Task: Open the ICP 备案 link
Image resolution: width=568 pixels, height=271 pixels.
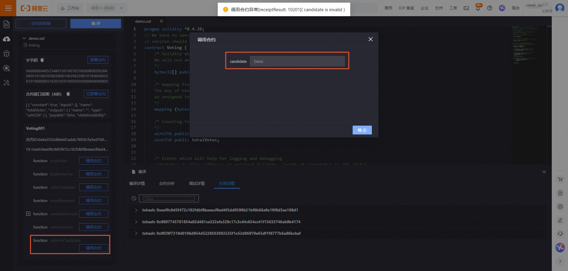Action: click(406, 8)
